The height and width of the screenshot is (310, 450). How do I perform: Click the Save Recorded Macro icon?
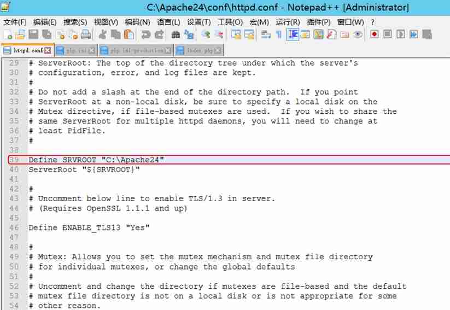427,35
